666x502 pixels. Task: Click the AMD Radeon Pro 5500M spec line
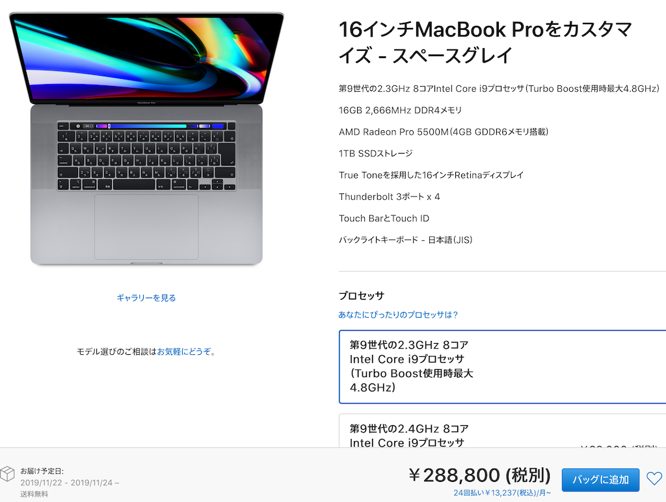coord(444,132)
